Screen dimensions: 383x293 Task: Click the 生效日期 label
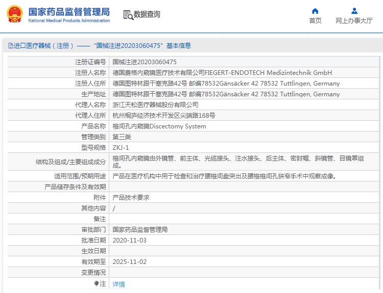click(x=93, y=251)
